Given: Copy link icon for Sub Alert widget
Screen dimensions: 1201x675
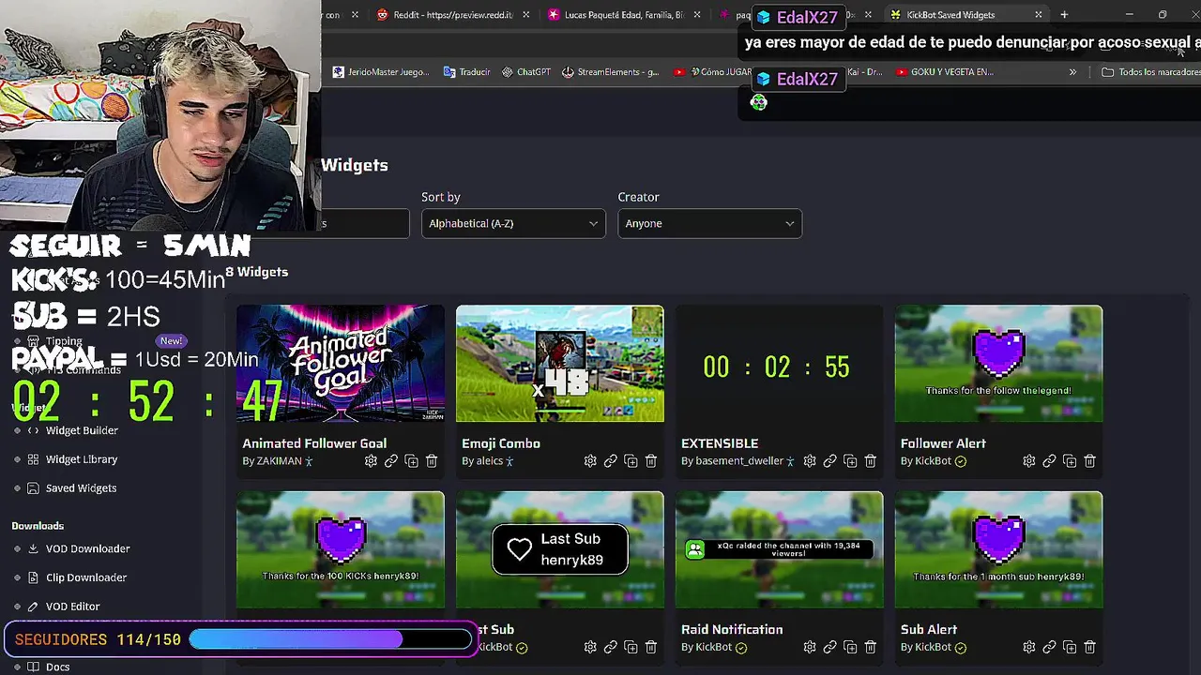Looking at the screenshot, I should tap(1050, 647).
